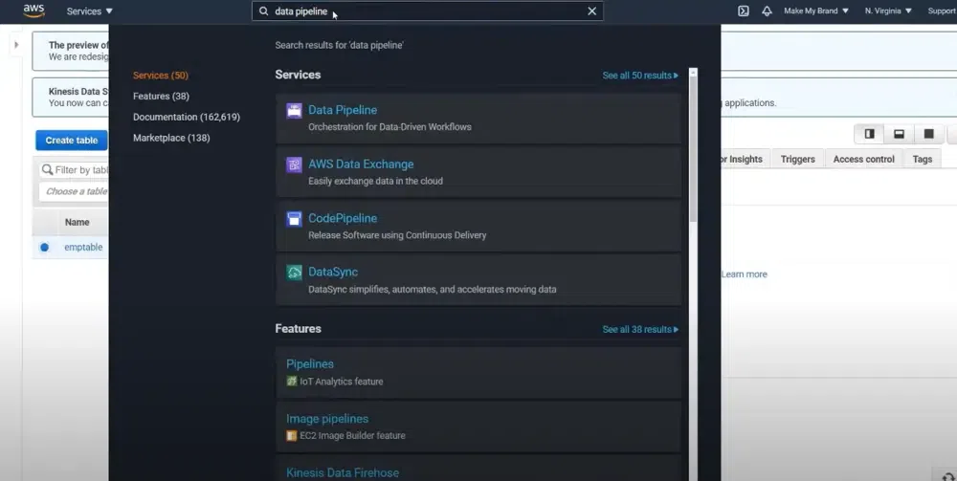
Task: Filter results by Services (50)
Action: (161, 75)
